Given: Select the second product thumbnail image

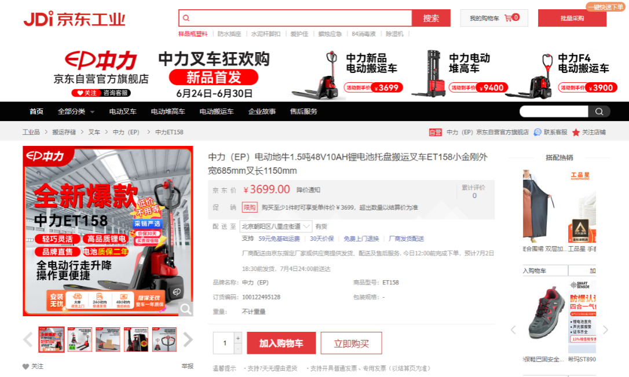Looking at the screenshot, I should pyautogui.click(x=80, y=339).
